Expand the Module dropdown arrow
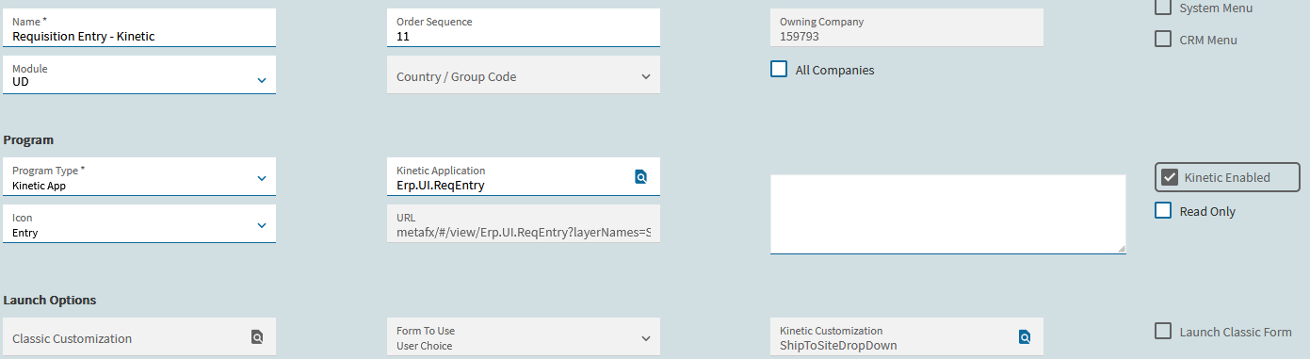The image size is (1310, 359). coord(262,80)
